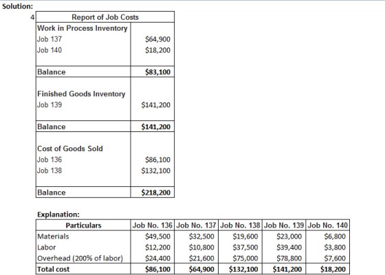Image resolution: width=385 pixels, height=275 pixels.
Task: Click the Balance label in the $83,100 row
Action: (x=52, y=72)
